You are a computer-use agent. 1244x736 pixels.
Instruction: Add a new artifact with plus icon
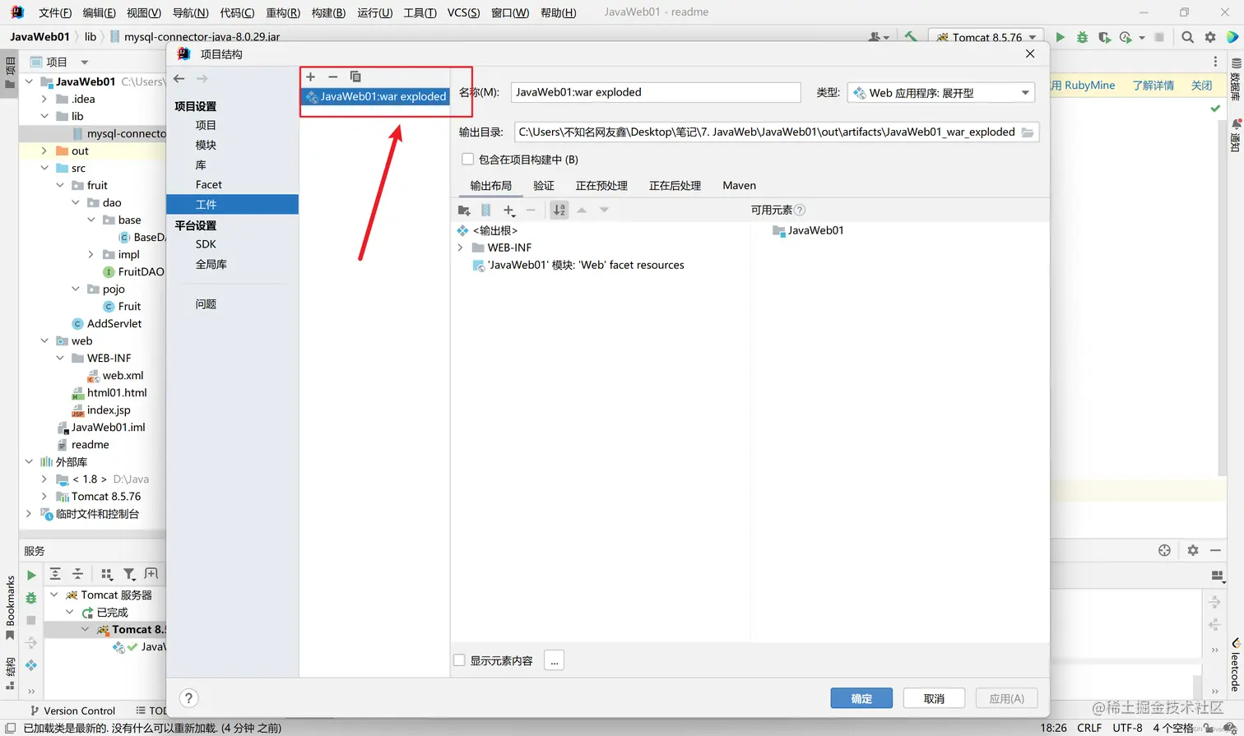click(310, 76)
